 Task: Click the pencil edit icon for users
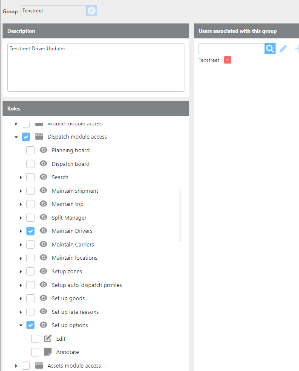click(283, 49)
